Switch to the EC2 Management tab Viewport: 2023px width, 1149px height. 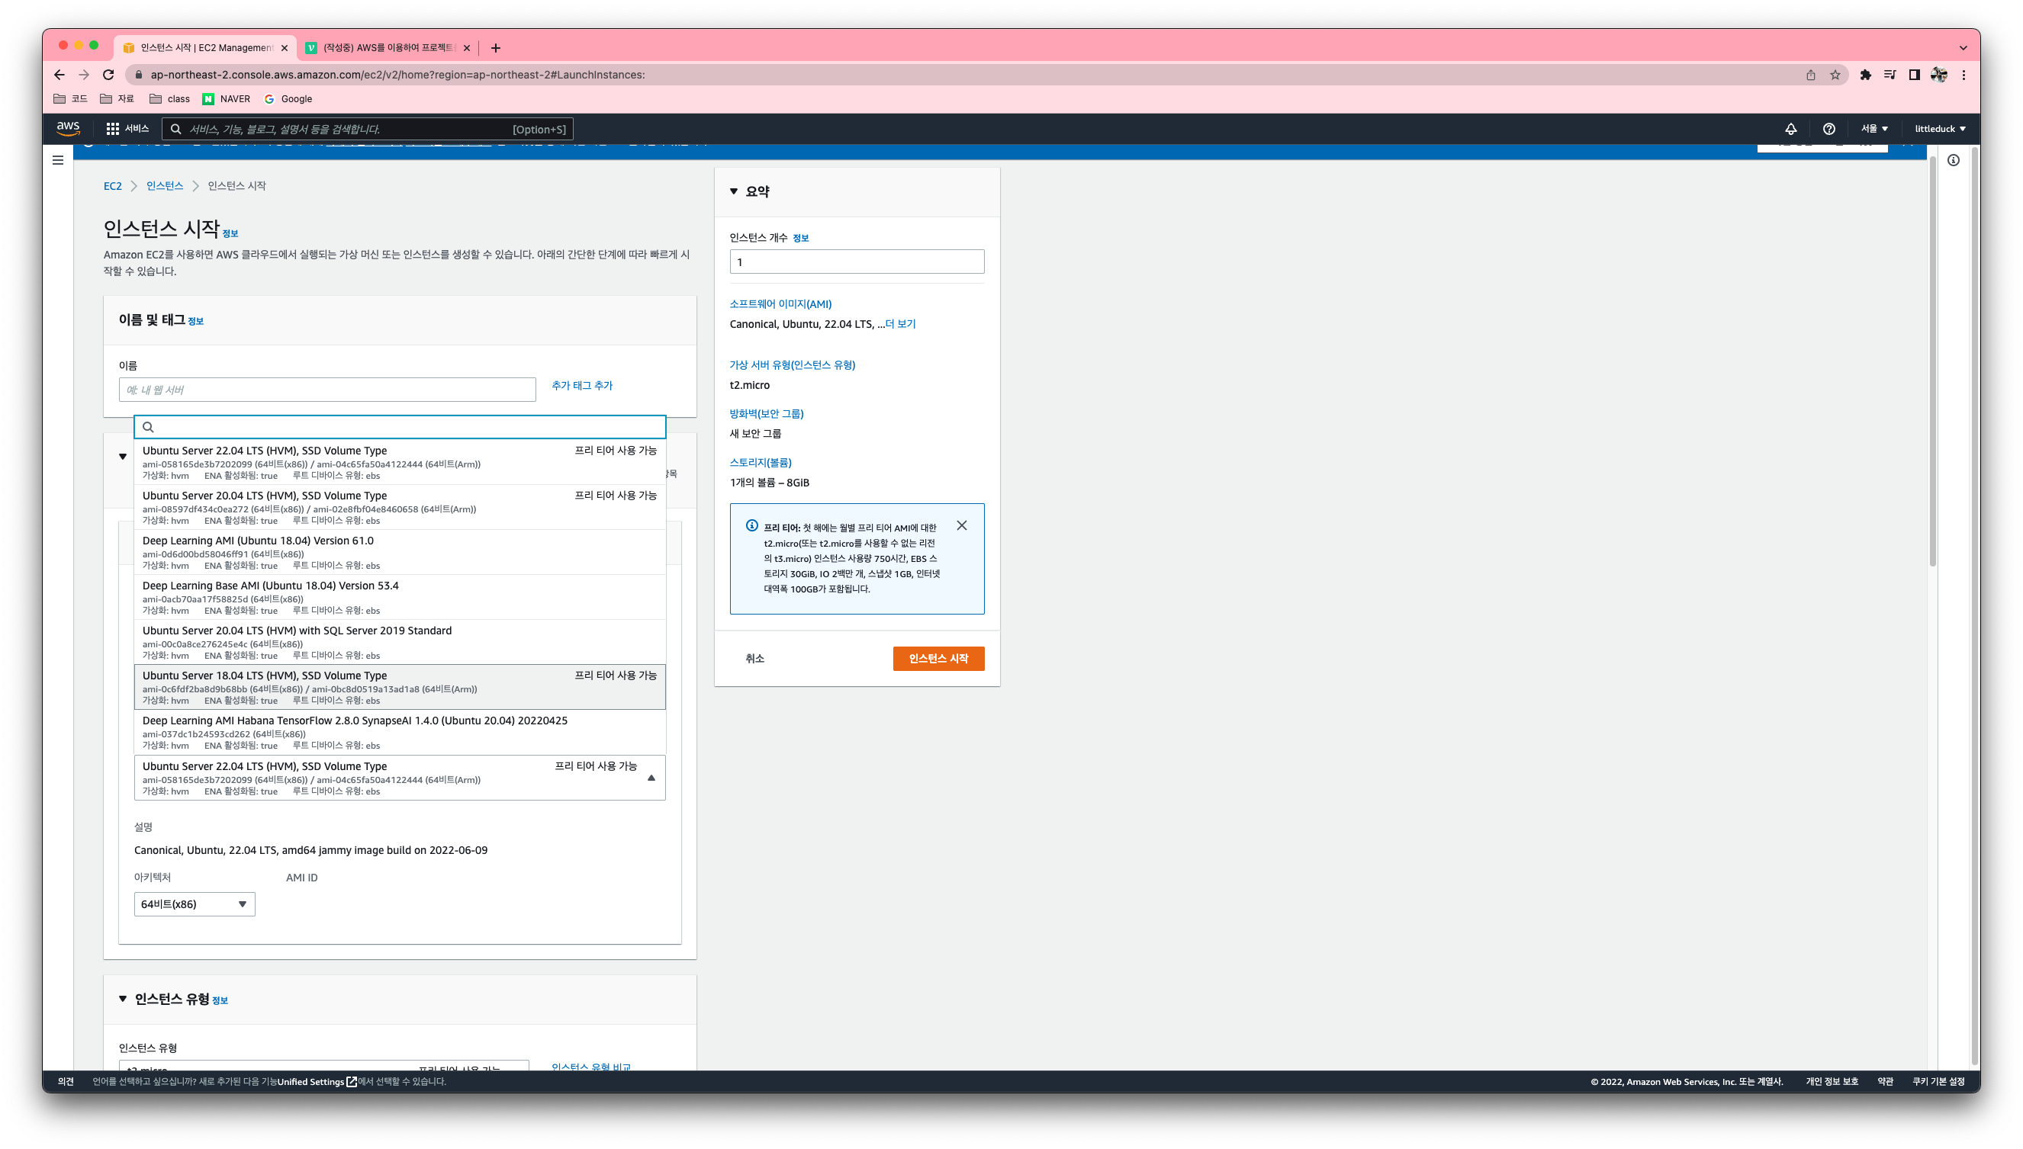[x=205, y=48]
